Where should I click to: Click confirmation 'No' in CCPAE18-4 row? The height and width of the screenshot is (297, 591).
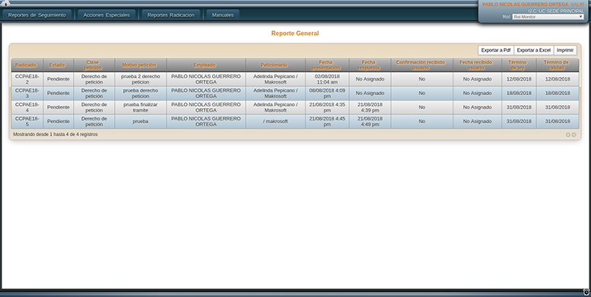422,107
